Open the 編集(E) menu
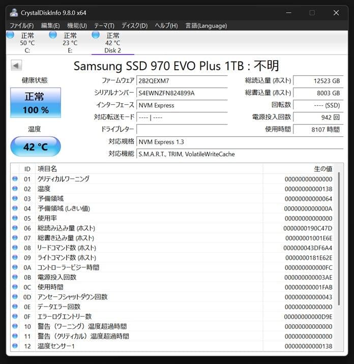This screenshot has height=364, width=354. pos(50,25)
